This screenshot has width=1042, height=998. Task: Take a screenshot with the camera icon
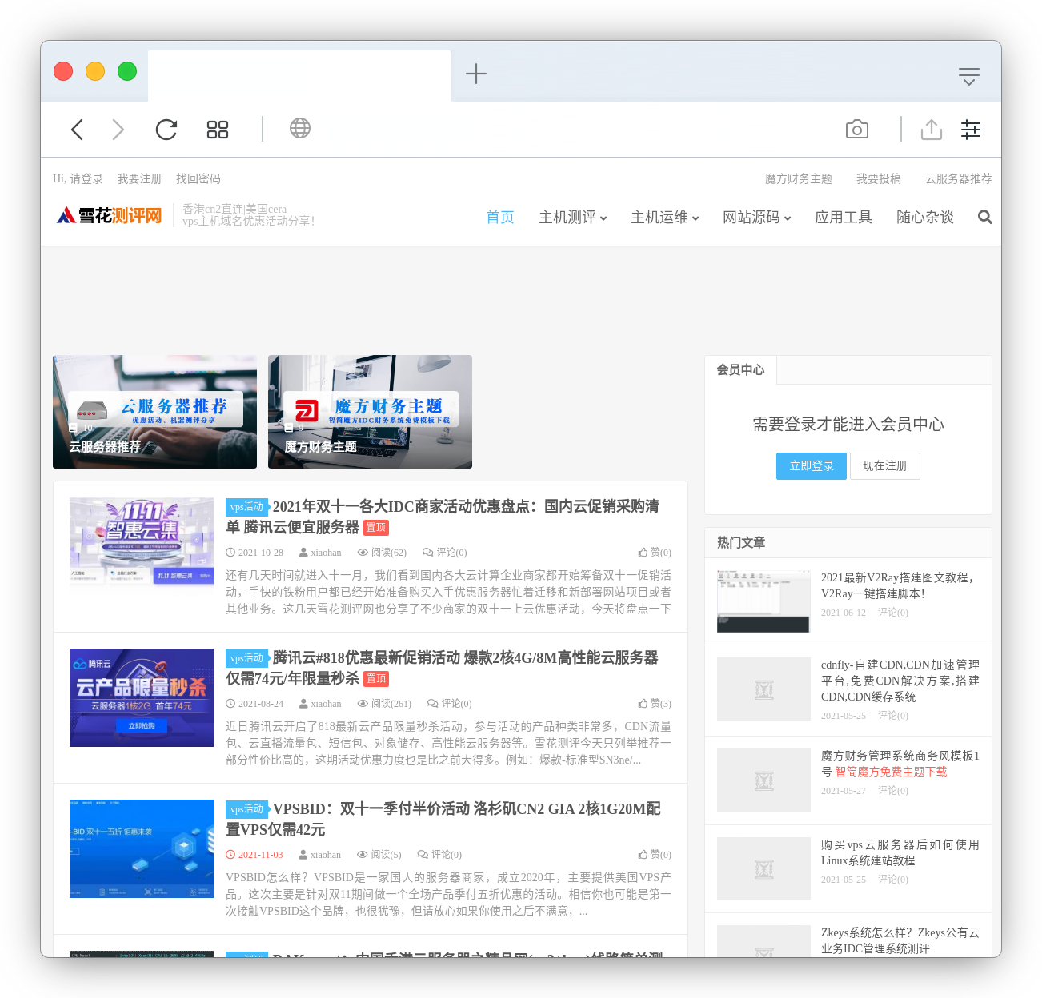click(857, 130)
